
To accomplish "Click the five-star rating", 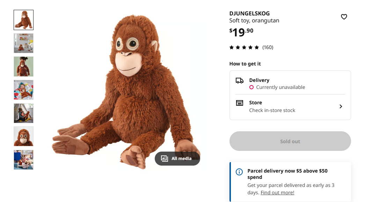I will point(244,47).
